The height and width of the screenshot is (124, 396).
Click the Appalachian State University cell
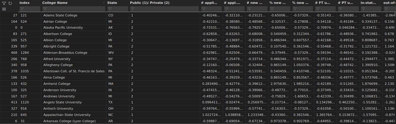[67, 115]
